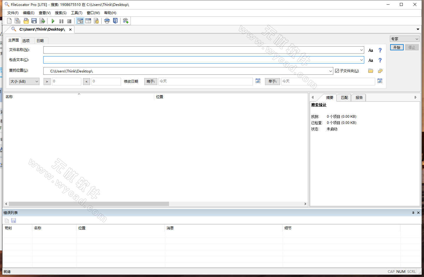This screenshot has height=277, width=424.
Task: Toggle case sensitivity Aa for contained text field
Action: 371,60
